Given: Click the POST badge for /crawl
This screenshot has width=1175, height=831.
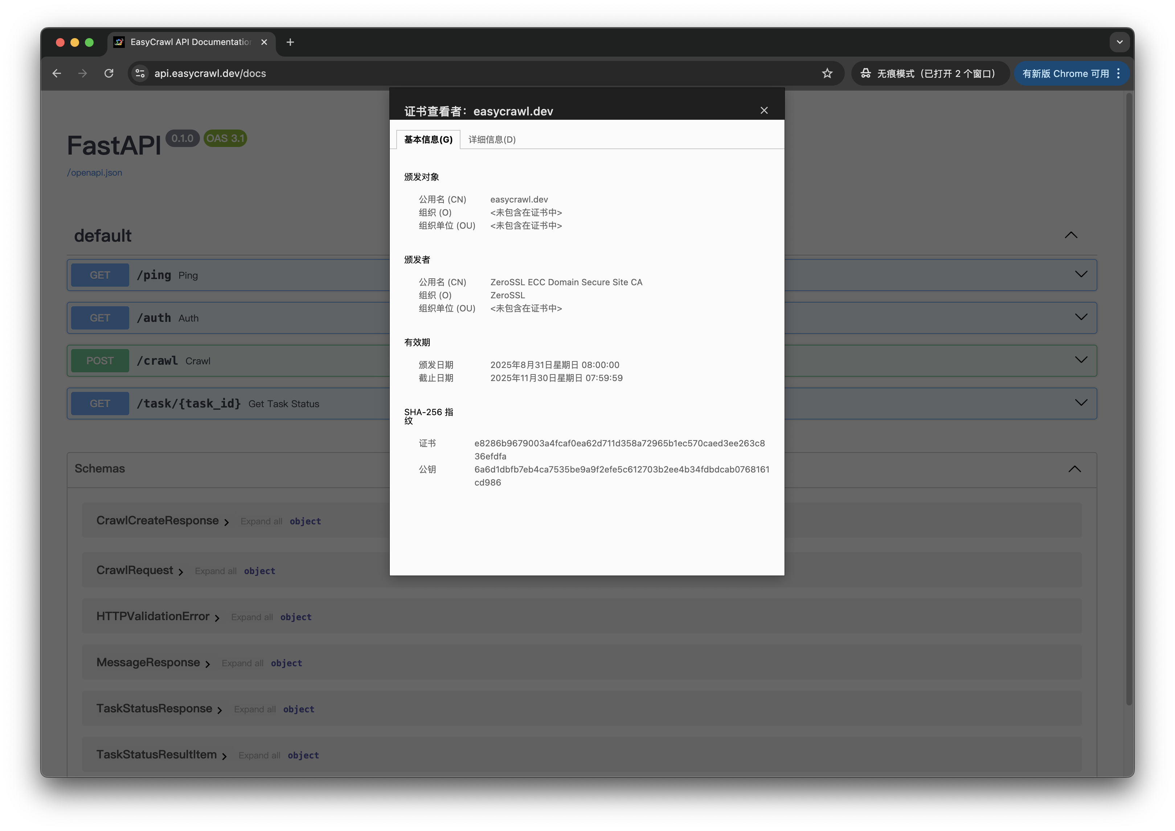Looking at the screenshot, I should pyautogui.click(x=100, y=361).
